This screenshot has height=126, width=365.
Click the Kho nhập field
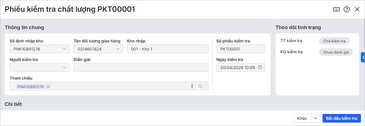coord(168,49)
